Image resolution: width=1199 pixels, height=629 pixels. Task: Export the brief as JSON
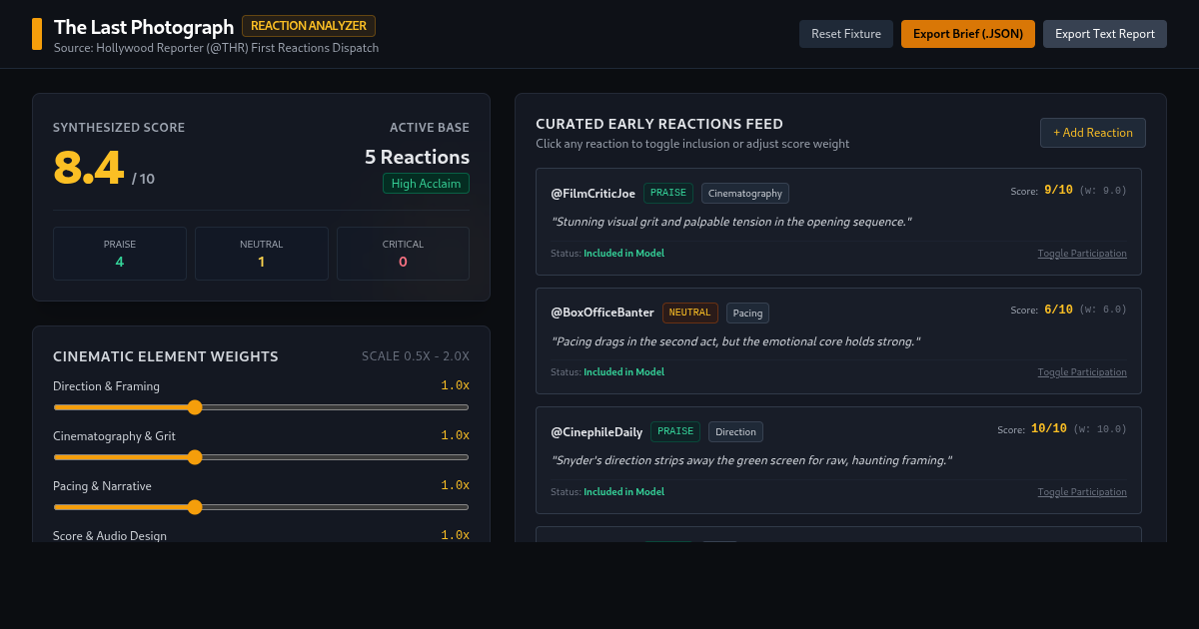pyautogui.click(x=968, y=34)
